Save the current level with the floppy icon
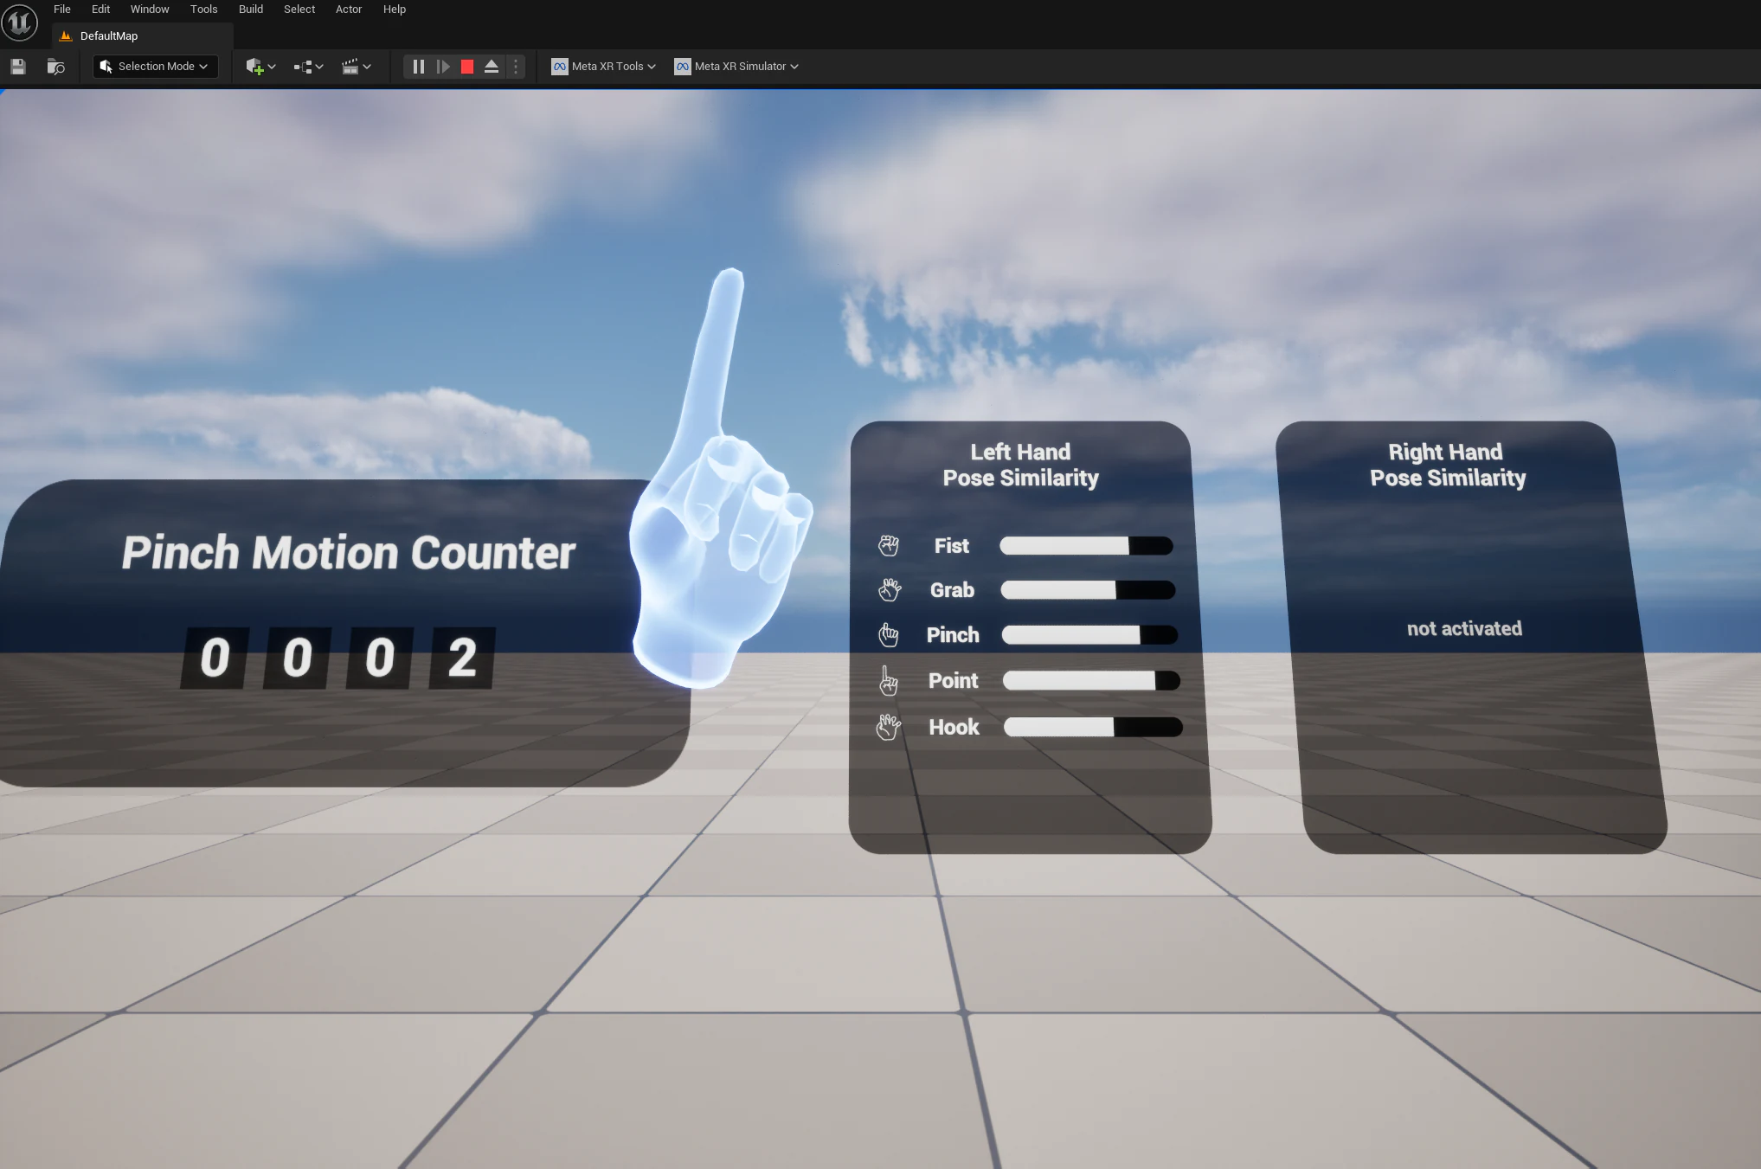Viewport: 1761px width, 1169px height. coord(18,67)
